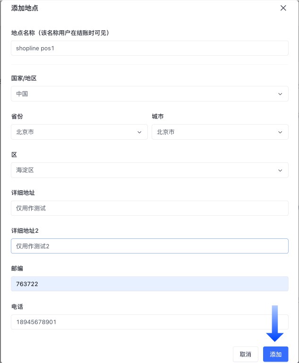This screenshot has height=363, width=299.
Task: Open the country selector showing 中国
Action: click(142, 94)
